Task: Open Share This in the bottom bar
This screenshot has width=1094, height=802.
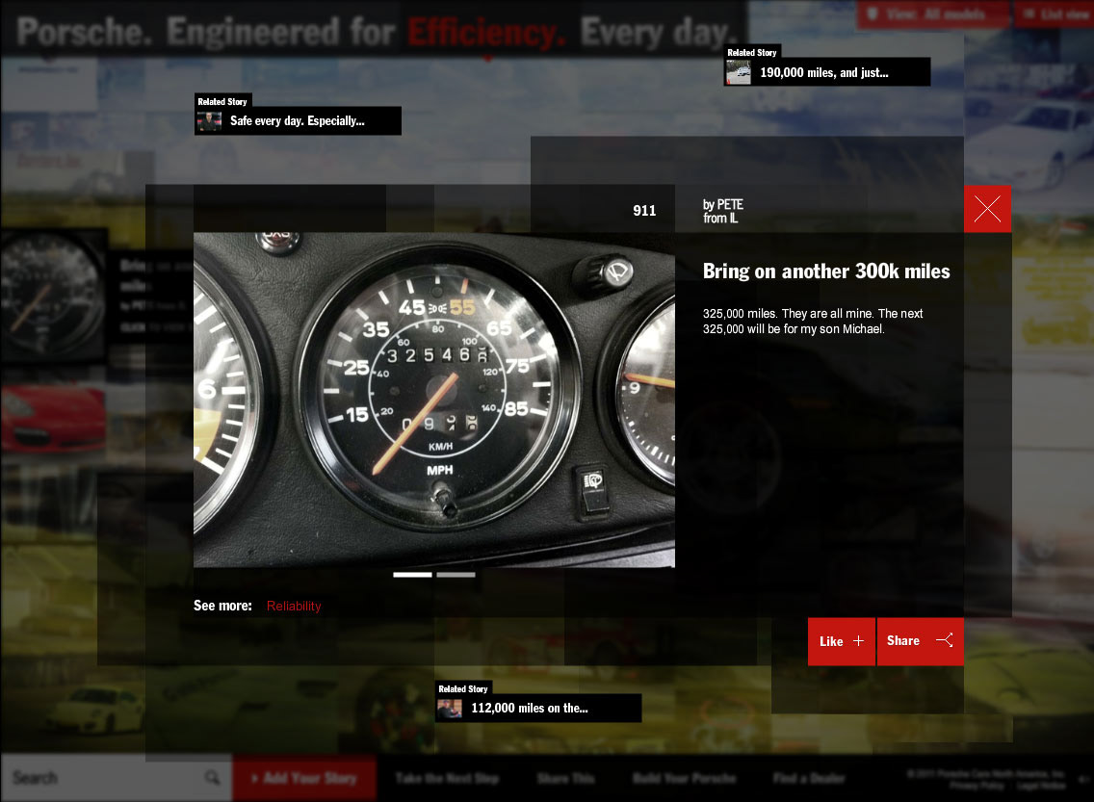Action: click(566, 778)
